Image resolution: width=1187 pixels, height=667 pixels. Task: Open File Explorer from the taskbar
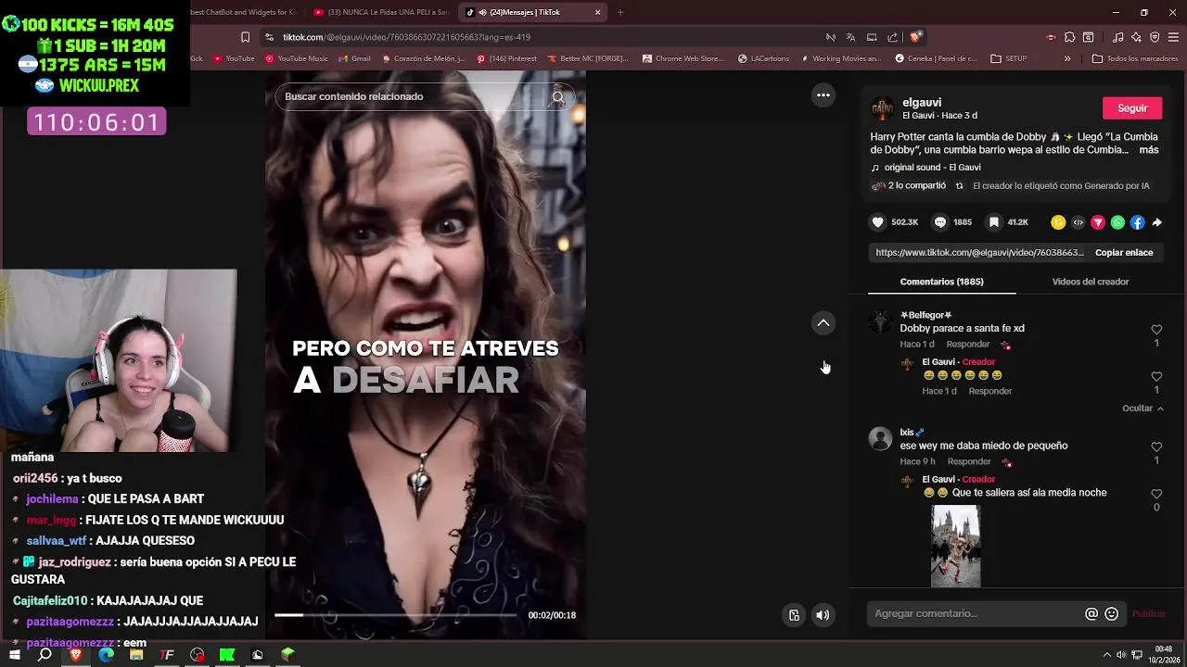(x=136, y=655)
